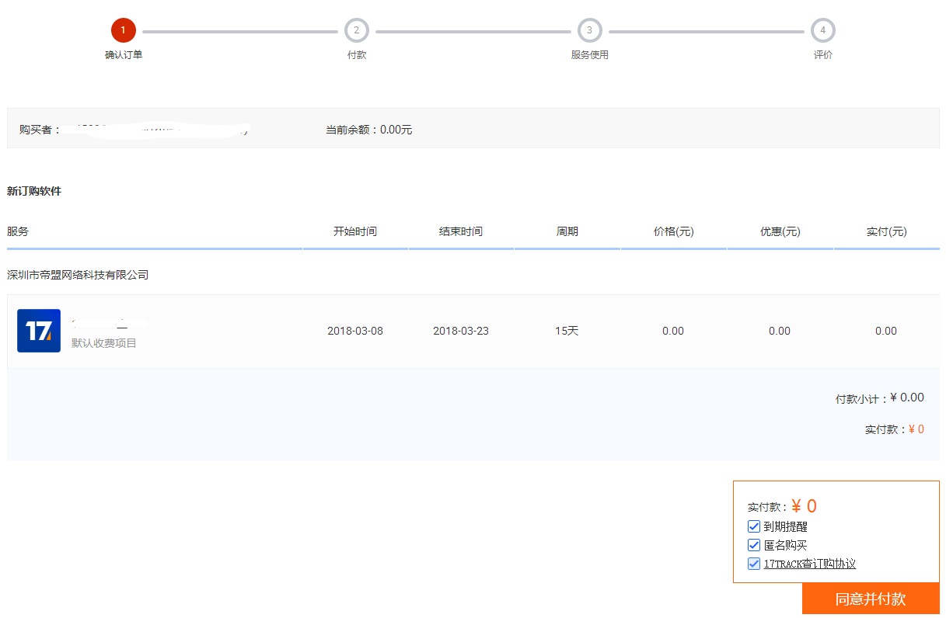Disable the 匿名购买 checkbox
The width and height of the screenshot is (946, 618).
pos(753,544)
